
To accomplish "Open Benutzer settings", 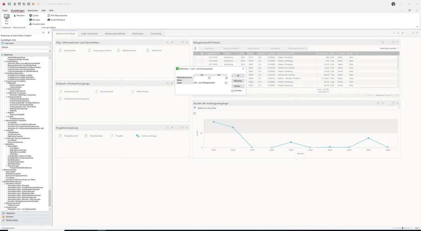I will coord(35,20).
